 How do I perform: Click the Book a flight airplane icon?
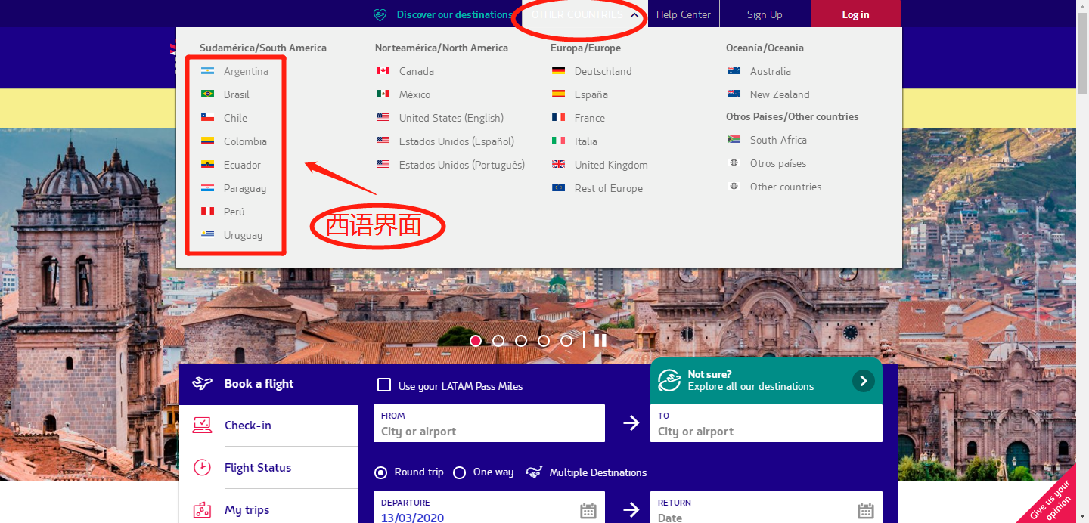(202, 384)
